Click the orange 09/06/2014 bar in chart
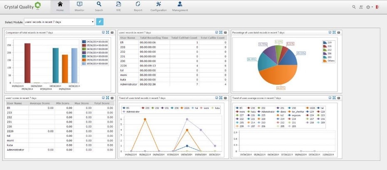This screenshot has height=170, width=387. click(x=65, y=69)
